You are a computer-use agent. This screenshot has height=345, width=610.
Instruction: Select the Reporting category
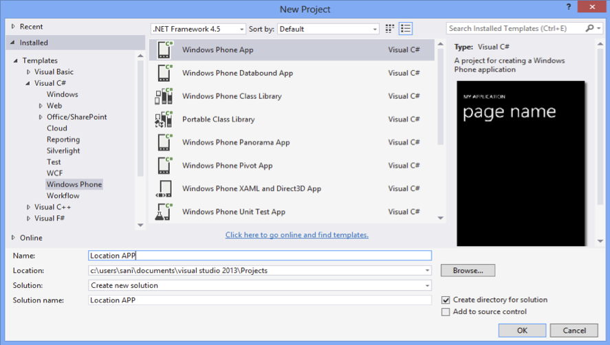(63, 140)
